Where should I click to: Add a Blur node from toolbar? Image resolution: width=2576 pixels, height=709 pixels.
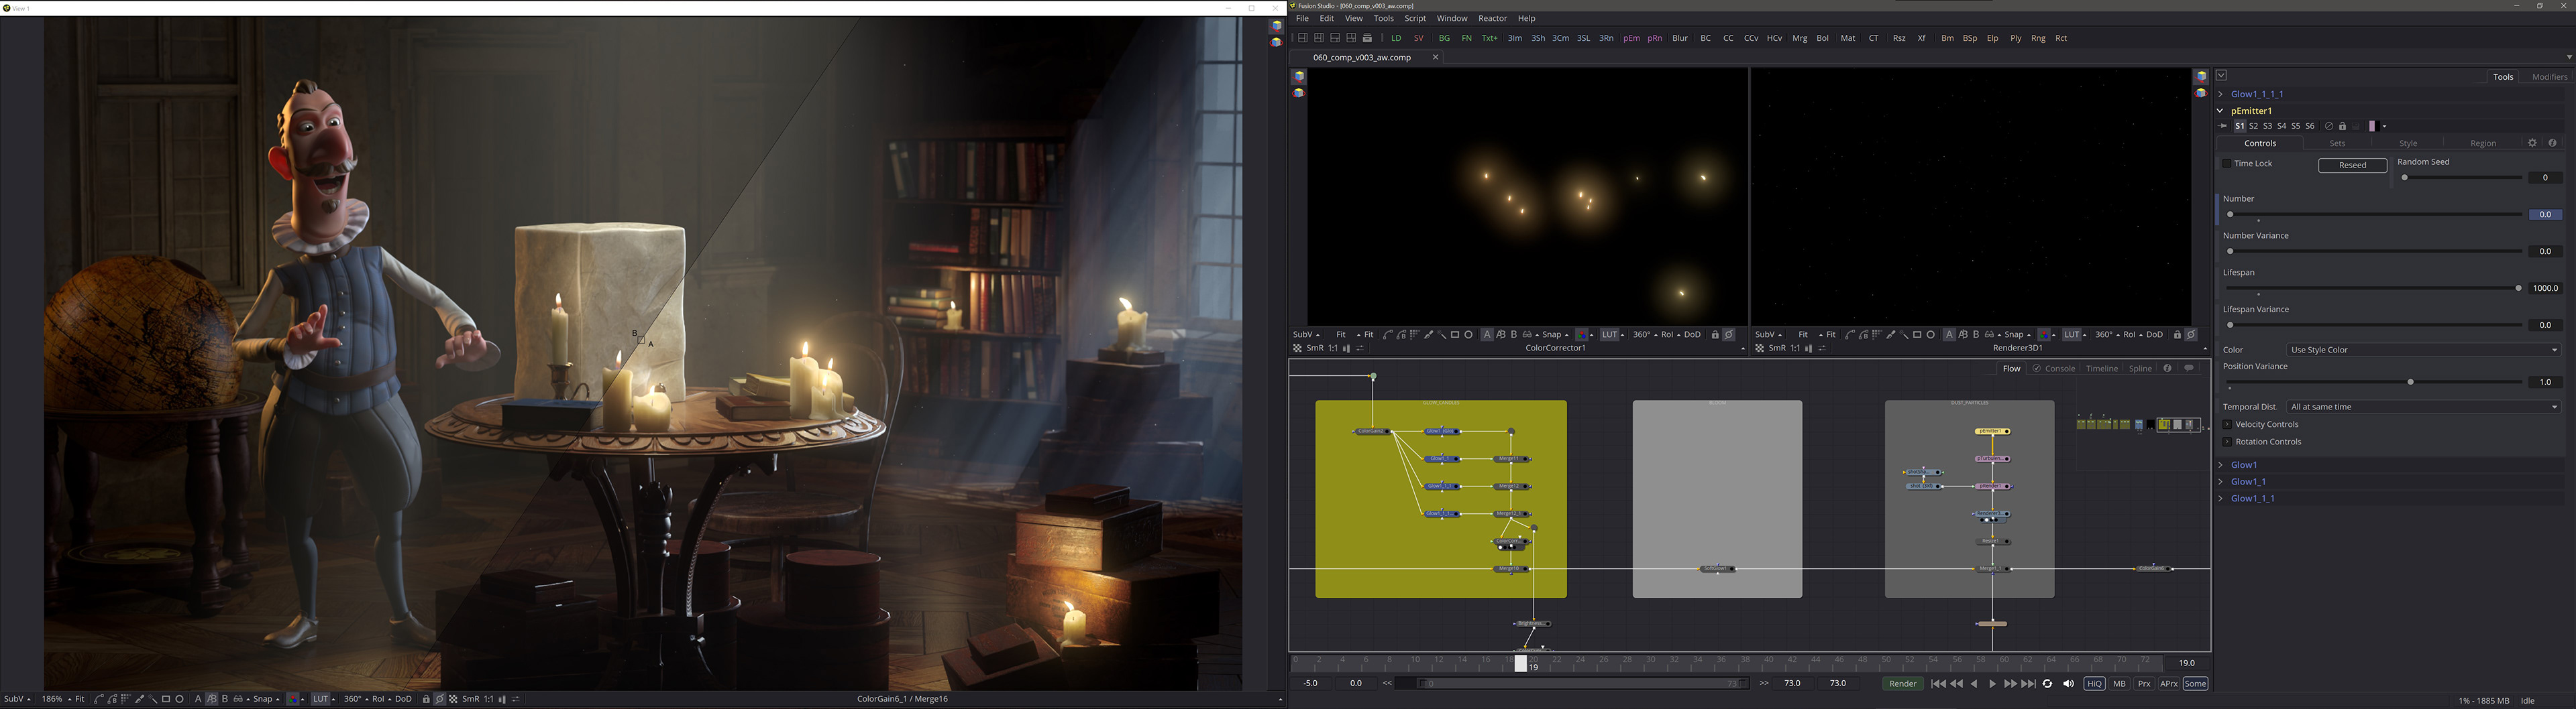point(1680,38)
